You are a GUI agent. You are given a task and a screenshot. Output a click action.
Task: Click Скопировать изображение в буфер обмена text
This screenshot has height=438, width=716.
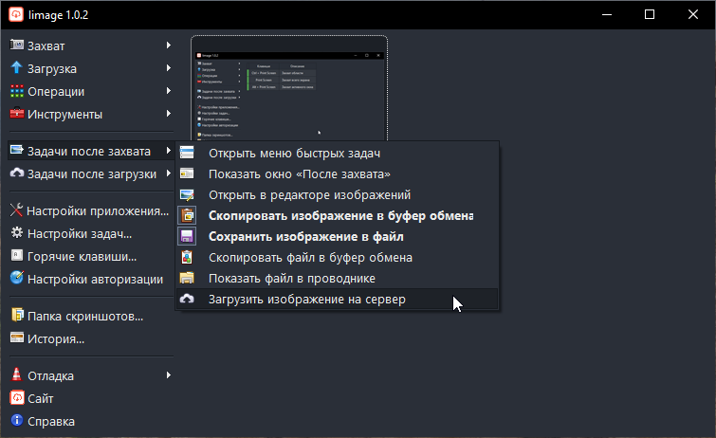pos(340,215)
